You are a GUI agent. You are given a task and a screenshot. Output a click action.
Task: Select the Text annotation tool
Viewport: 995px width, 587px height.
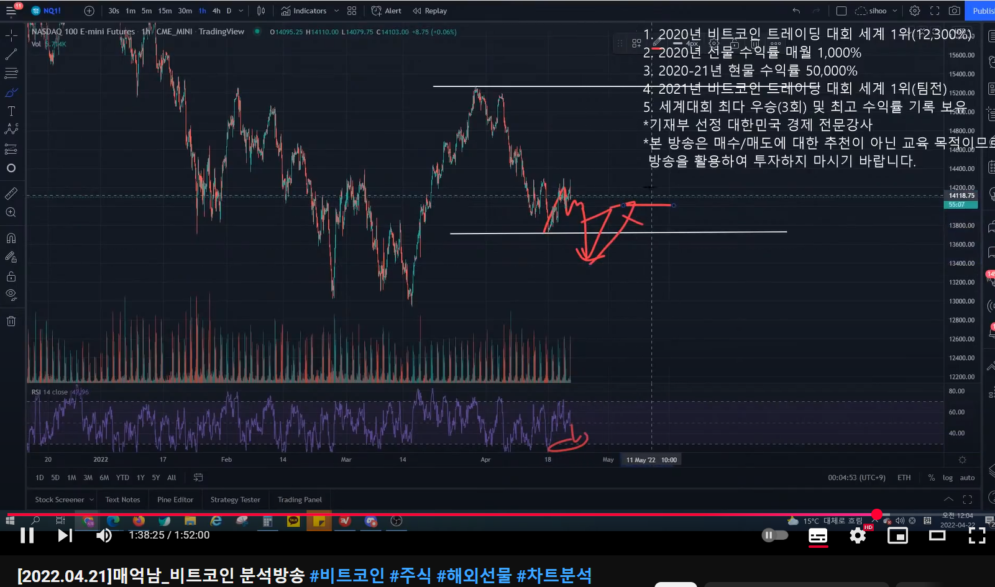point(11,111)
